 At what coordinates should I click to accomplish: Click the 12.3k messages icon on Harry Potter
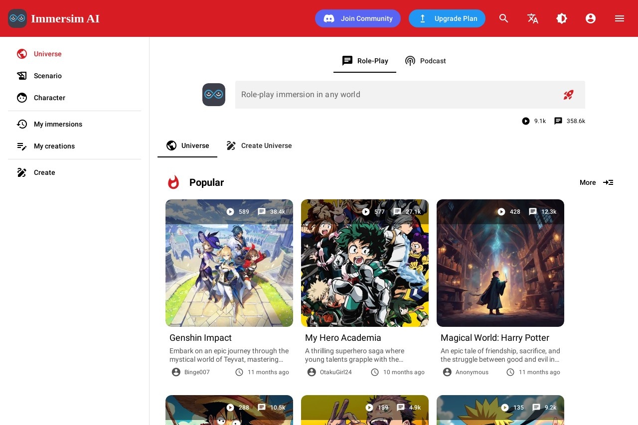point(533,212)
